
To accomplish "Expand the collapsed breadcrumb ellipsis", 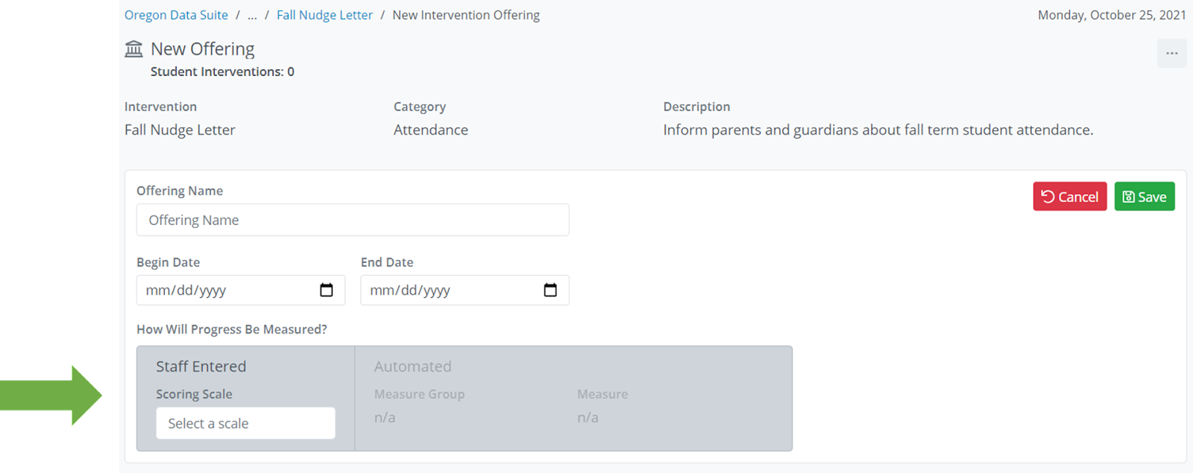I will 252,15.
